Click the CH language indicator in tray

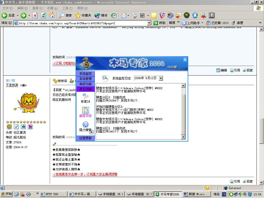click(224, 194)
